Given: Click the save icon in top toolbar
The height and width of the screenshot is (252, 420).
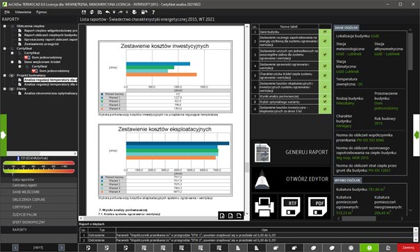Looking at the screenshot, I should [84, 12].
